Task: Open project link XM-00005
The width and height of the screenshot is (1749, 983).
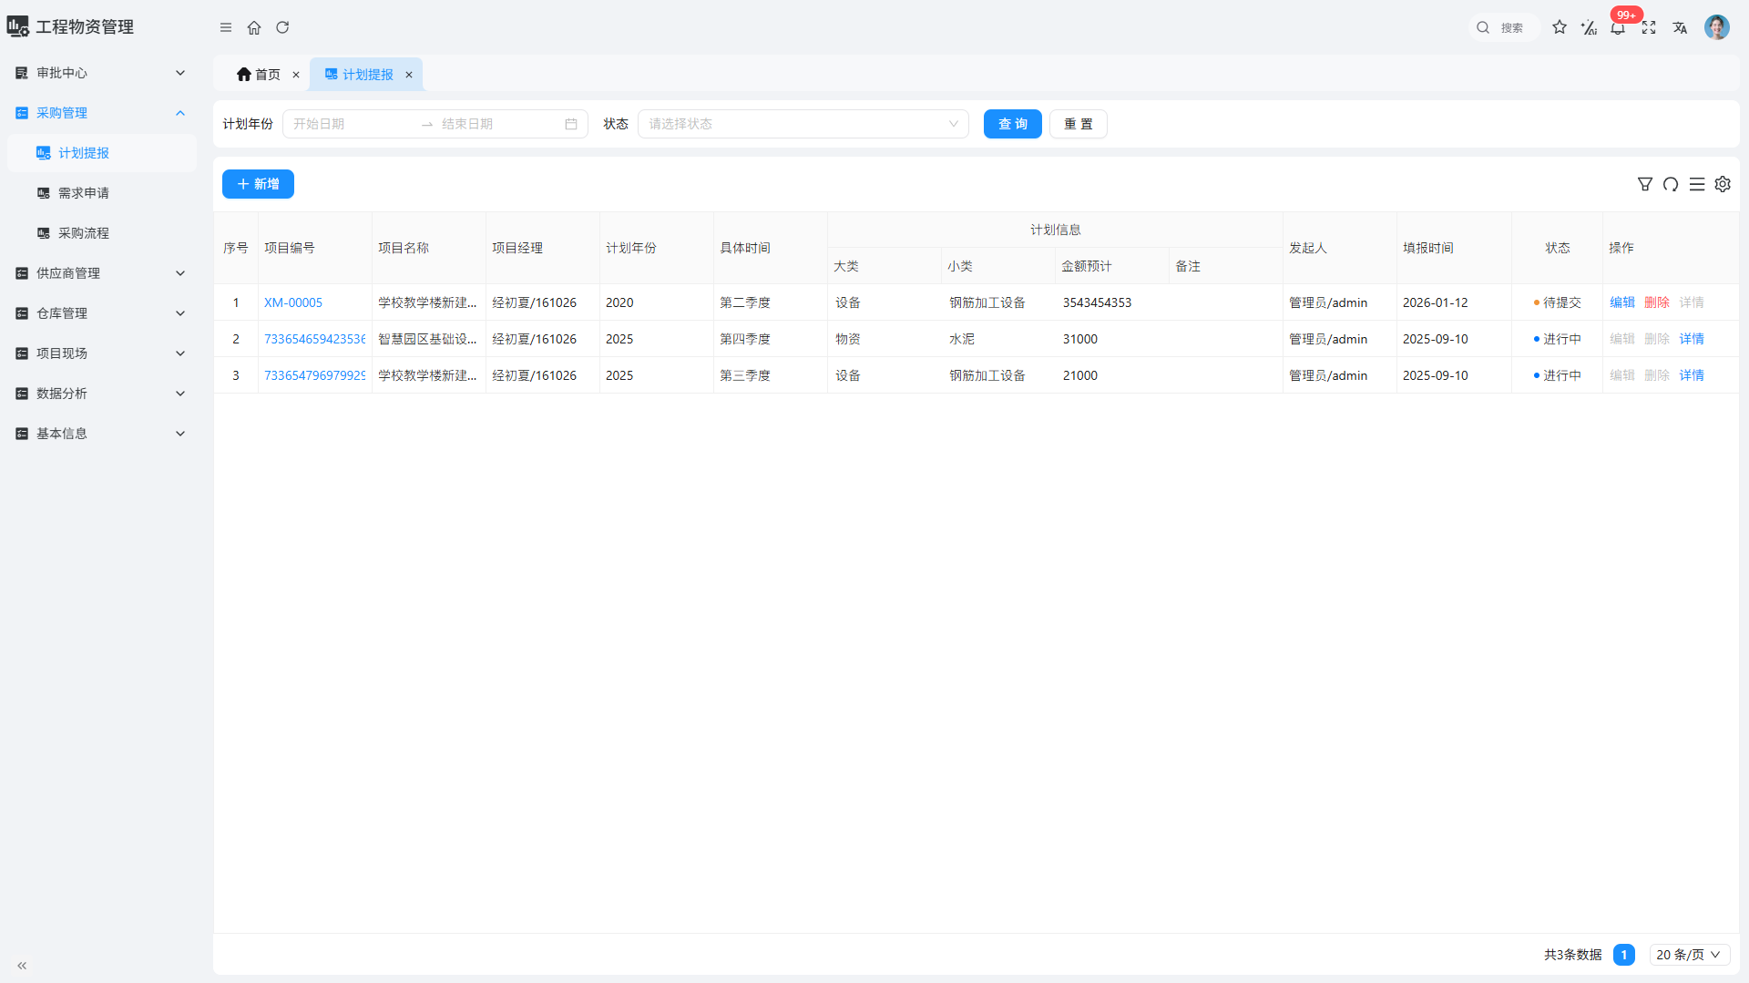Action: [x=293, y=302]
